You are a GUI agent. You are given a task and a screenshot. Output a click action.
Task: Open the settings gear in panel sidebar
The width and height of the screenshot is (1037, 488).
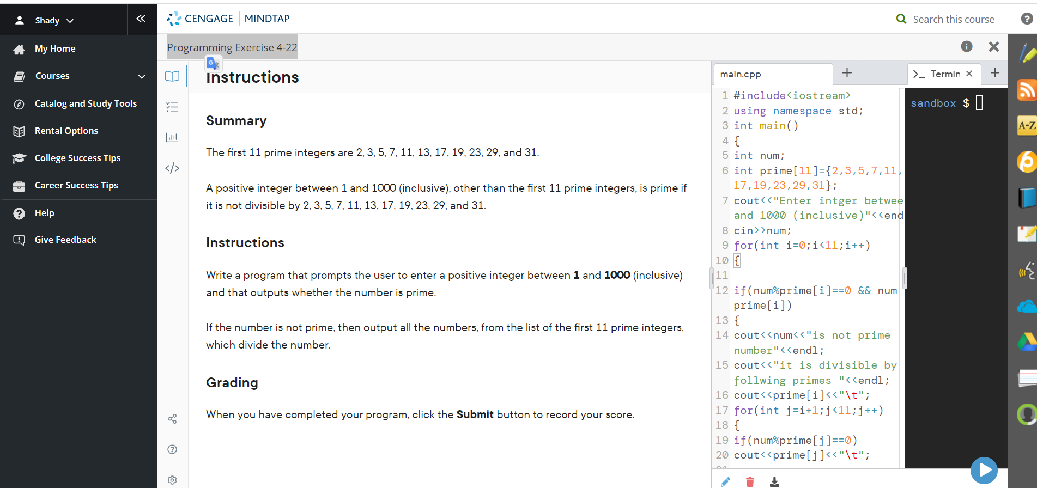(172, 480)
